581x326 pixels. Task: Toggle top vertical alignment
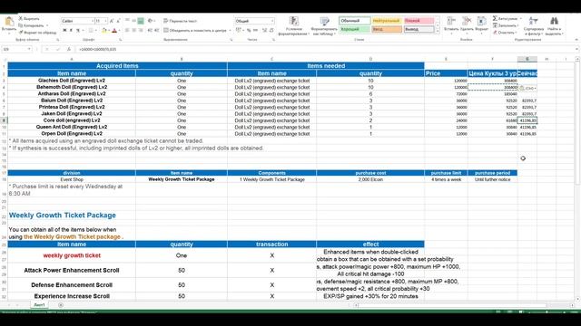coord(127,21)
